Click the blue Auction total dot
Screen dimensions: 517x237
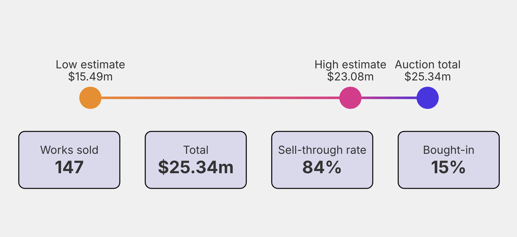point(428,98)
